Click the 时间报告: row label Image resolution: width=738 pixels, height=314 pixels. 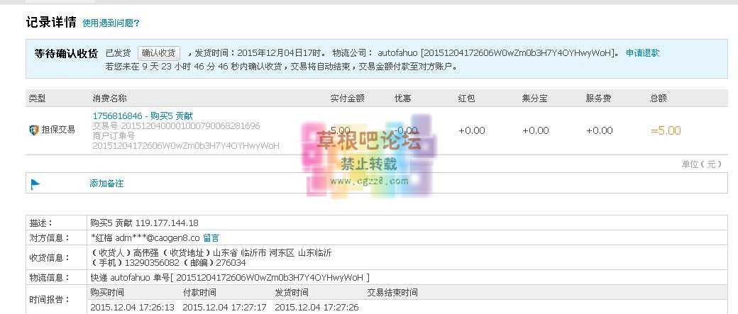click(x=50, y=299)
